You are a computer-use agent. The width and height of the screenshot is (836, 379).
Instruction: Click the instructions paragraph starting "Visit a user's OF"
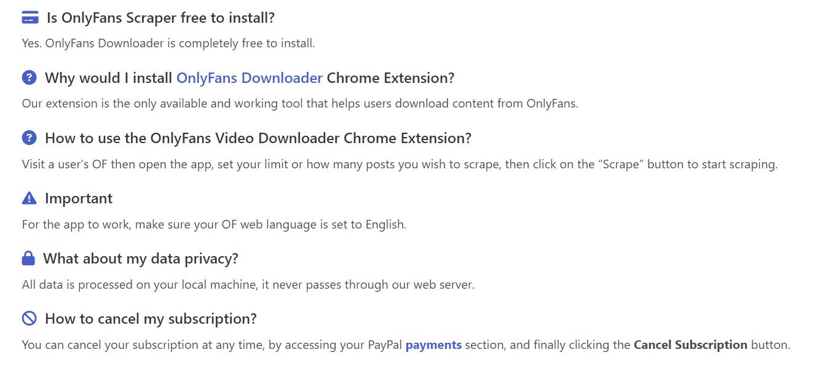pyautogui.click(x=400, y=164)
